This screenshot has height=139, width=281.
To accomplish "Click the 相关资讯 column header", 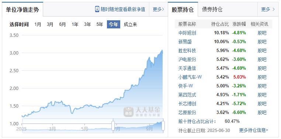I will pos(260,24).
